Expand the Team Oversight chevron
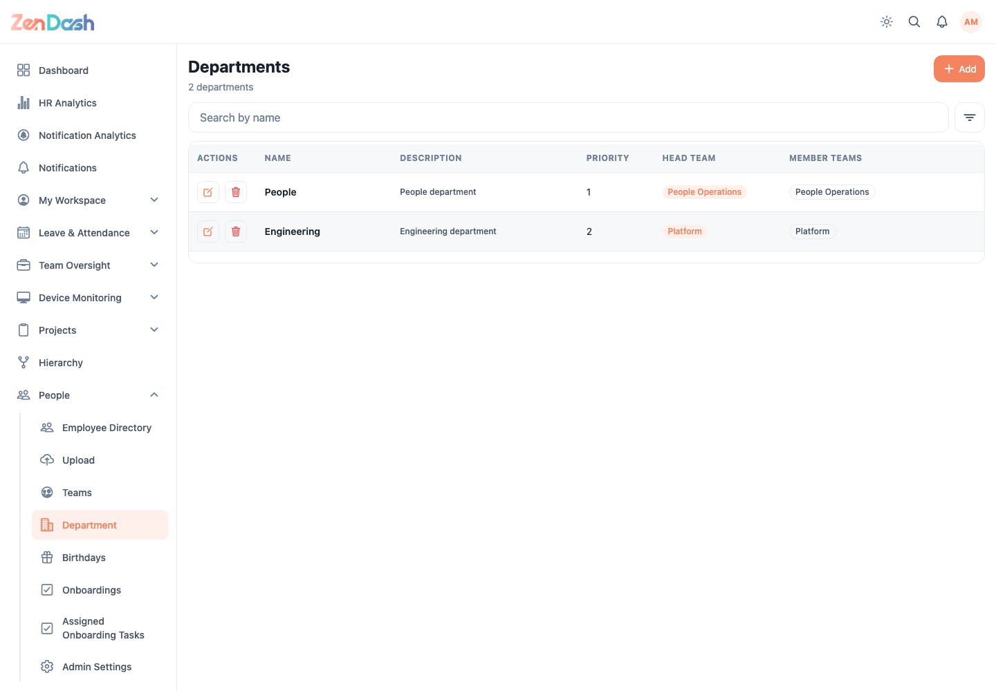Image resolution: width=996 pixels, height=691 pixels. click(154, 265)
